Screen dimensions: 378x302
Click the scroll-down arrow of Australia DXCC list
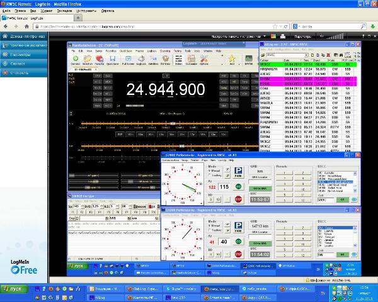coord(355,190)
